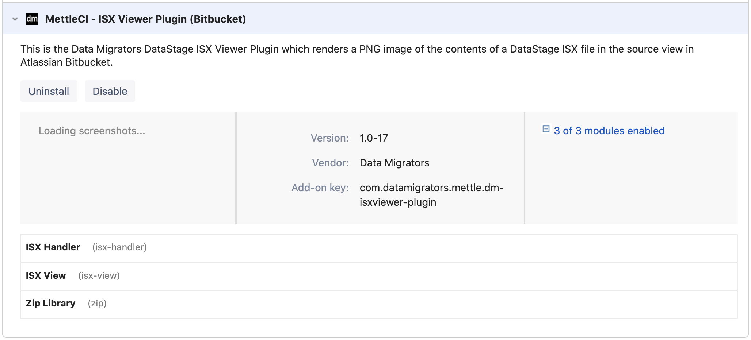751x340 pixels.
Task: Click the version number 1.0-17
Action: tap(374, 138)
